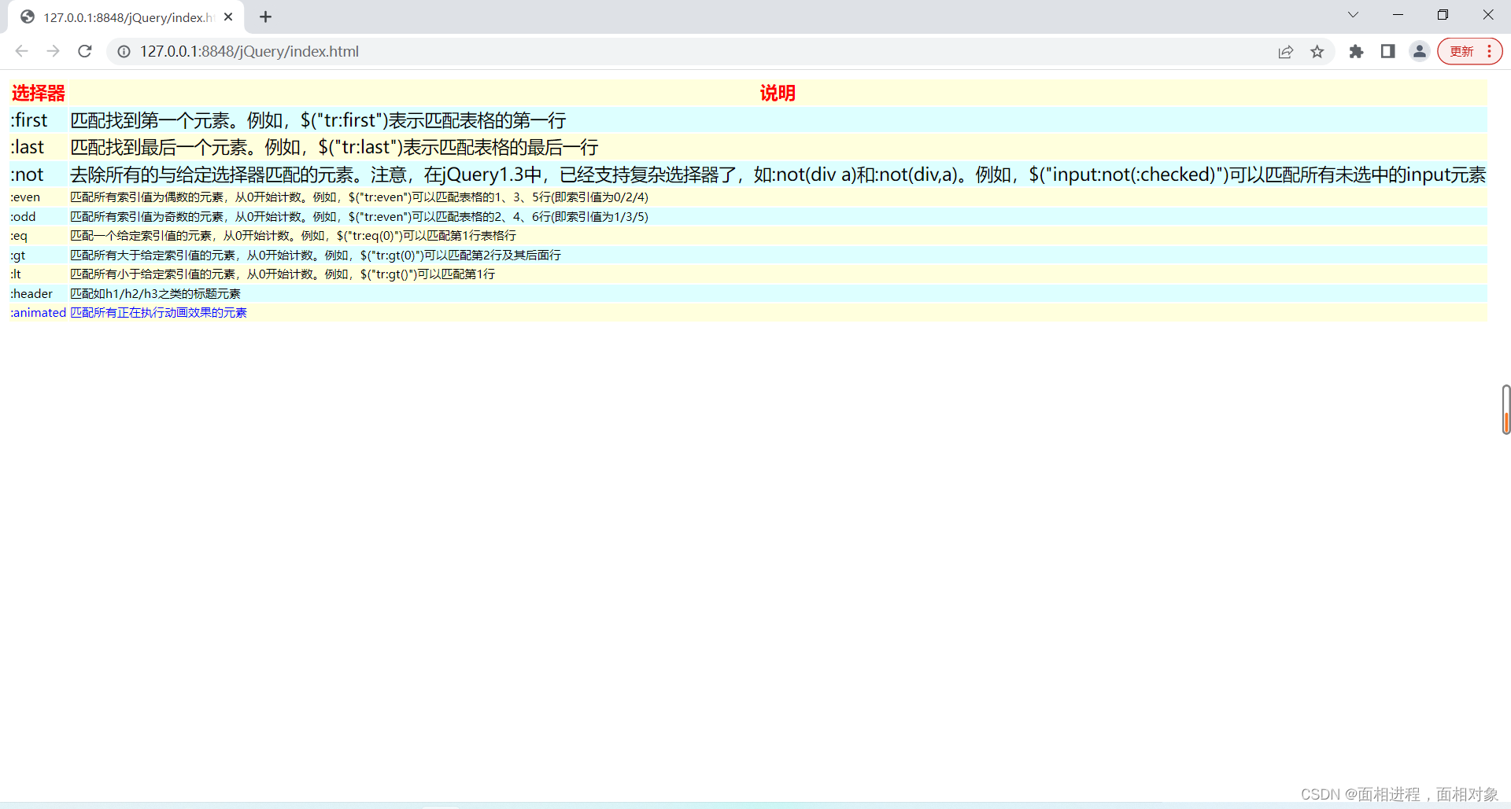Click the :gt selector cell
This screenshot has height=809, width=1511.
pos(39,255)
